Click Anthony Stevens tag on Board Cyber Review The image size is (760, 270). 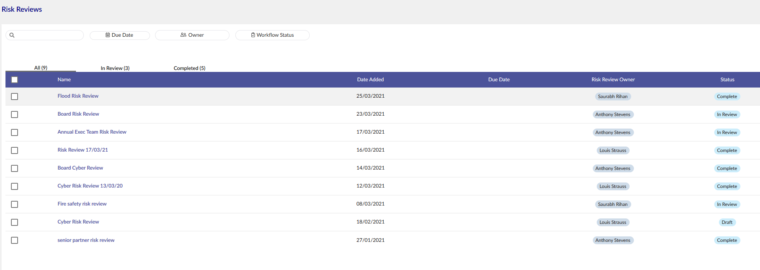(x=613, y=168)
